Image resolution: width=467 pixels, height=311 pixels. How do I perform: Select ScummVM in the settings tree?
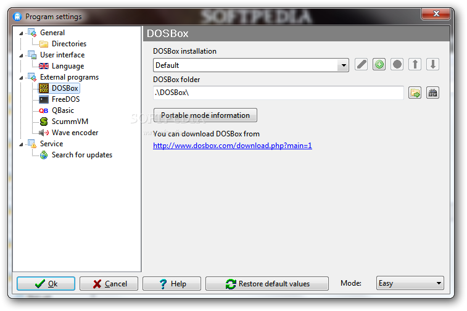70,122
